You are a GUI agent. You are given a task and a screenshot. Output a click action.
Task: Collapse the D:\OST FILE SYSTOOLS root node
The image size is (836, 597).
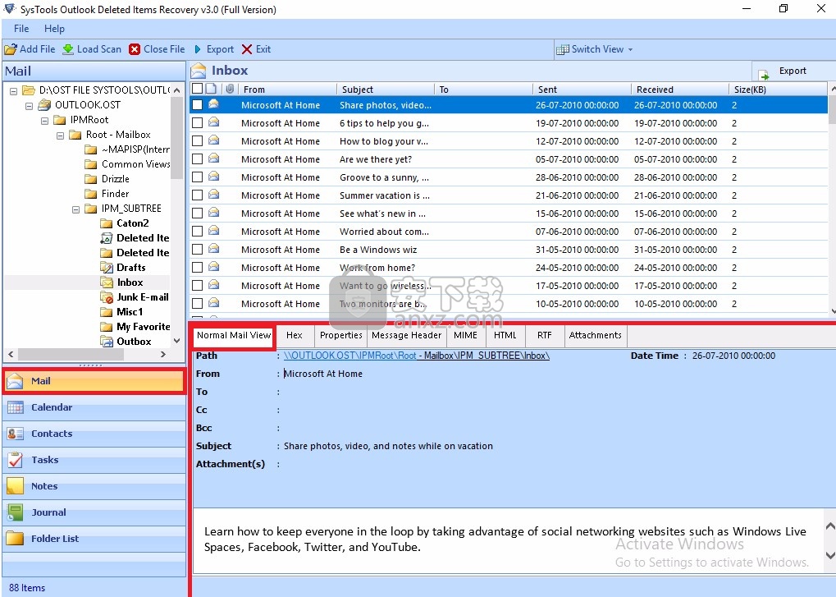pyautogui.click(x=14, y=91)
